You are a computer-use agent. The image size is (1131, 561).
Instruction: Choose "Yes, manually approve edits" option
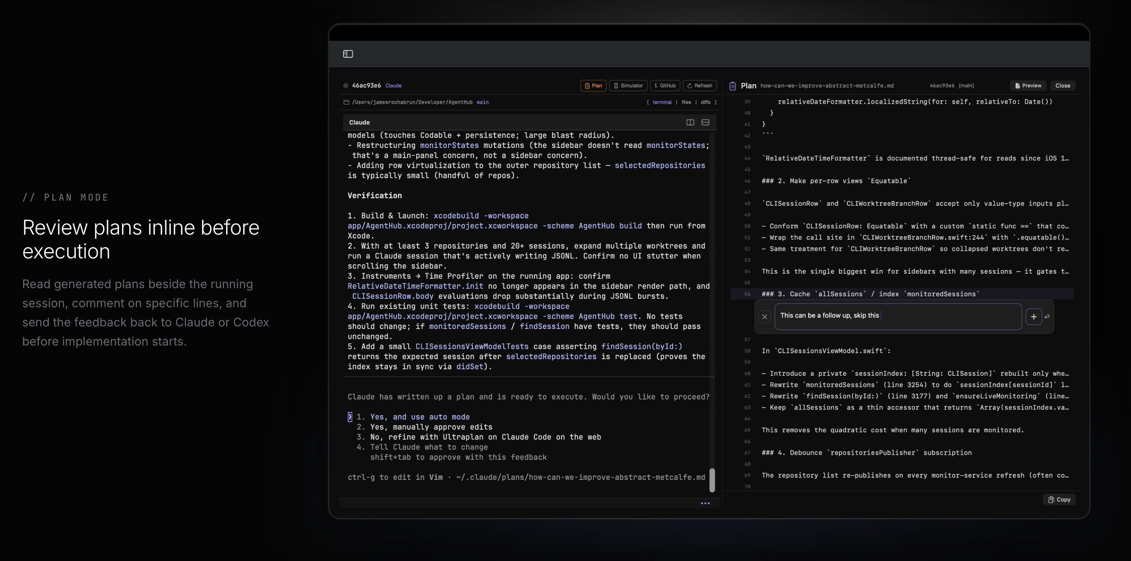pyautogui.click(x=431, y=427)
